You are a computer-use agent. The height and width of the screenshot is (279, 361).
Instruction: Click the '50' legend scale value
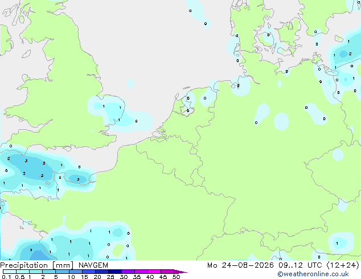click(x=176, y=277)
